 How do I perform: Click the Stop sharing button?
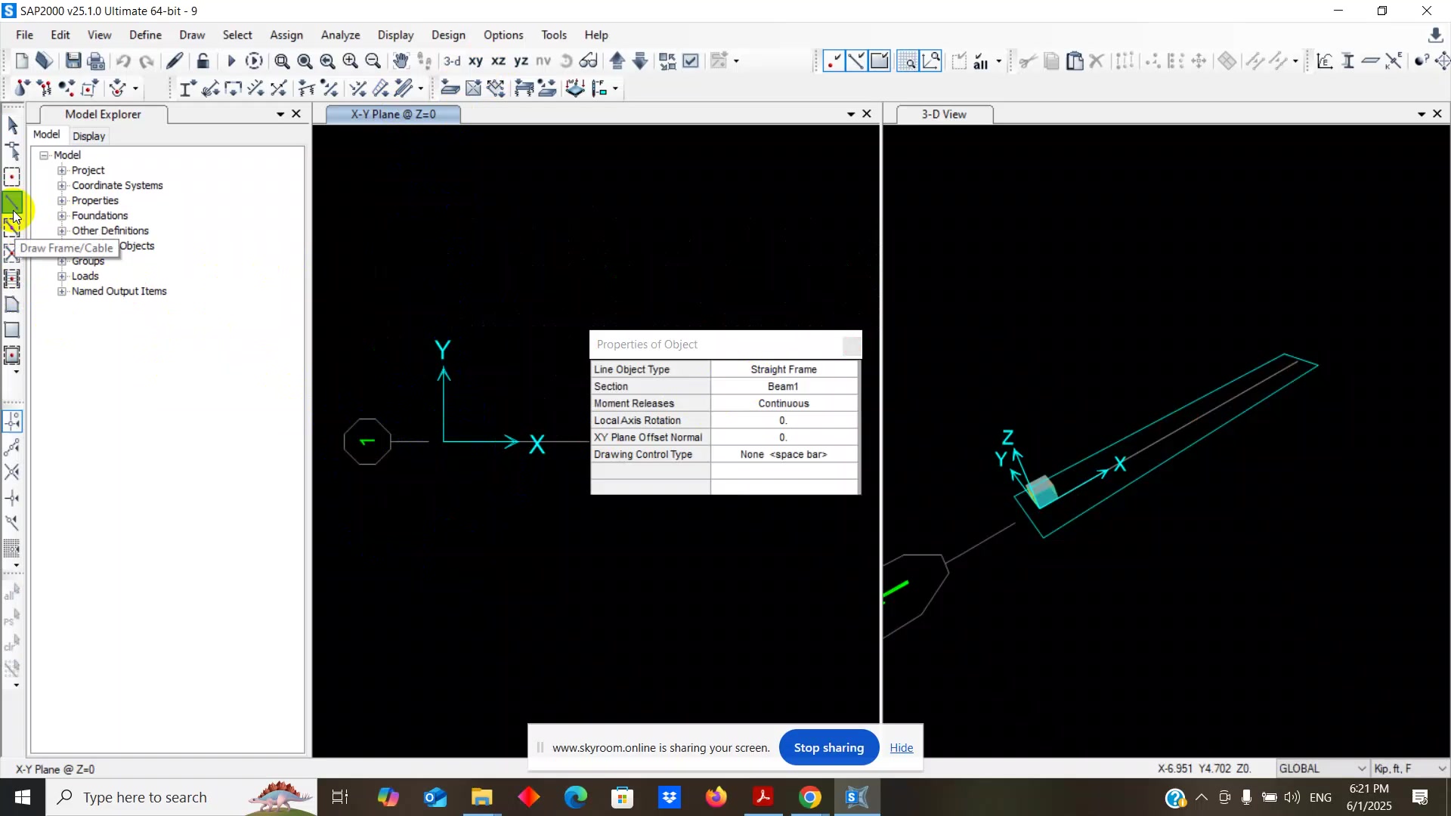(x=828, y=747)
